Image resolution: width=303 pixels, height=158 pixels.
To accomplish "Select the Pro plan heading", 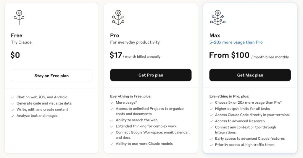I will (115, 35).
